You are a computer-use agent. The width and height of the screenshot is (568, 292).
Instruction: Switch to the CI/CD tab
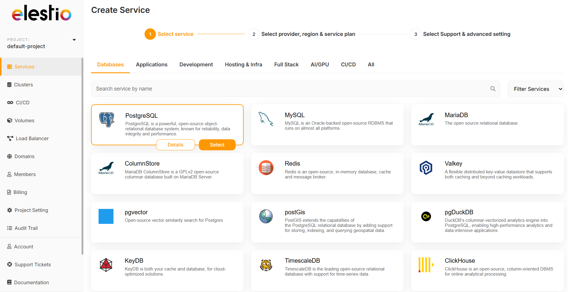coord(349,65)
